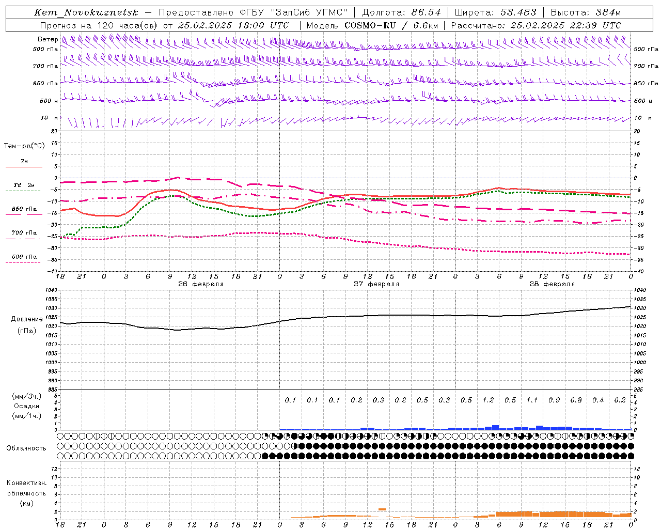Click the "28 февраля" date label
661x529 pixels.
552,284
